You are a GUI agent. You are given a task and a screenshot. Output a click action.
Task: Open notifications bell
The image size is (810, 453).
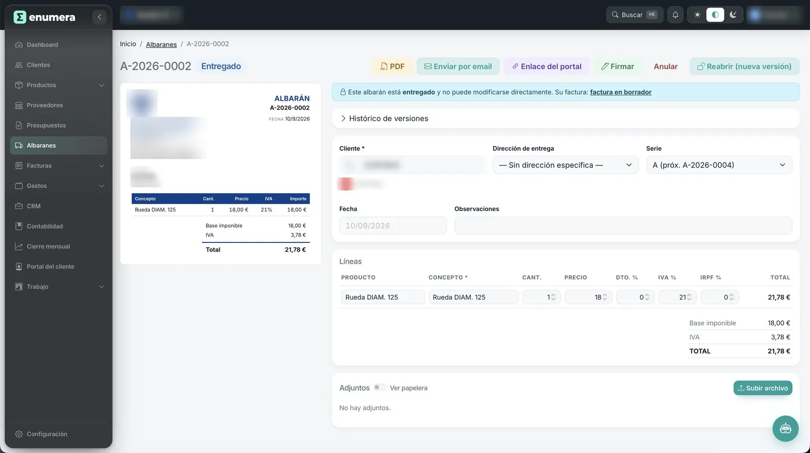675,15
